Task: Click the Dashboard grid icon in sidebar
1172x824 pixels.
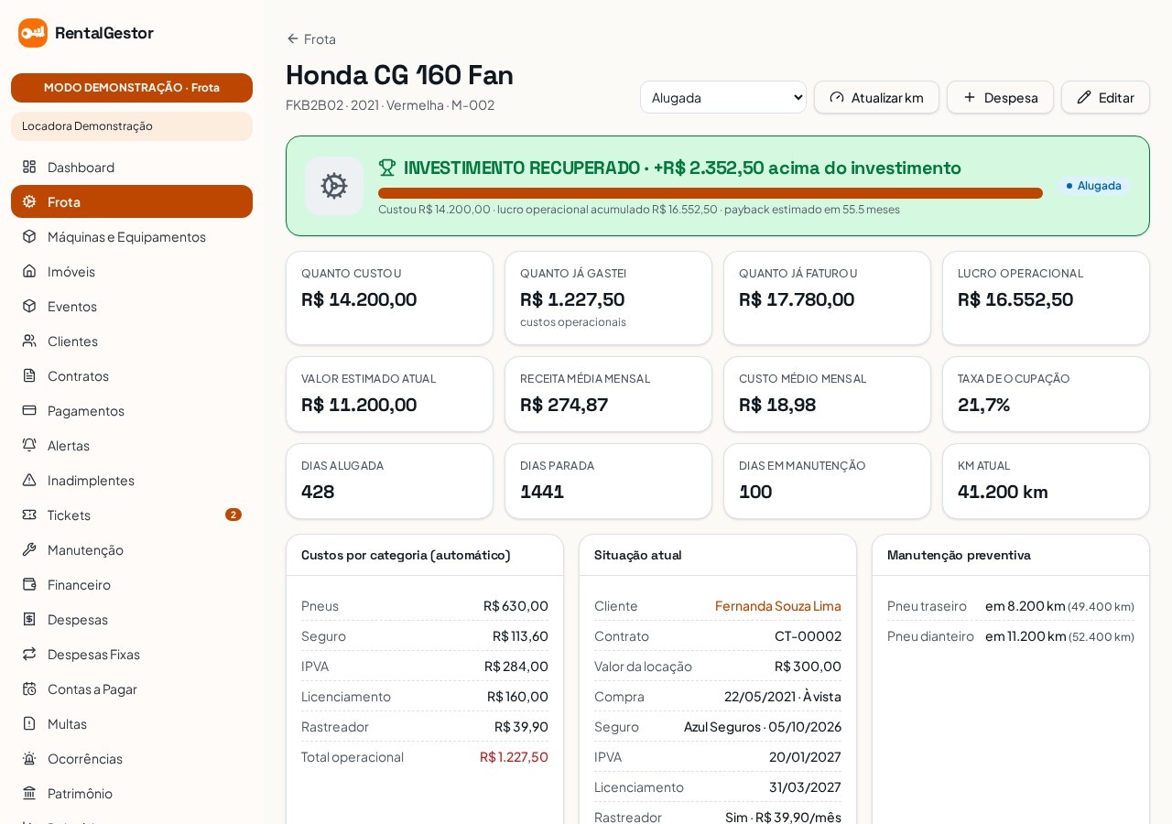Action: [x=29, y=167]
